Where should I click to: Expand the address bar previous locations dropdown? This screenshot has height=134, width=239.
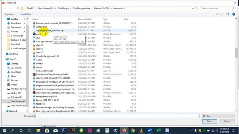193,8
